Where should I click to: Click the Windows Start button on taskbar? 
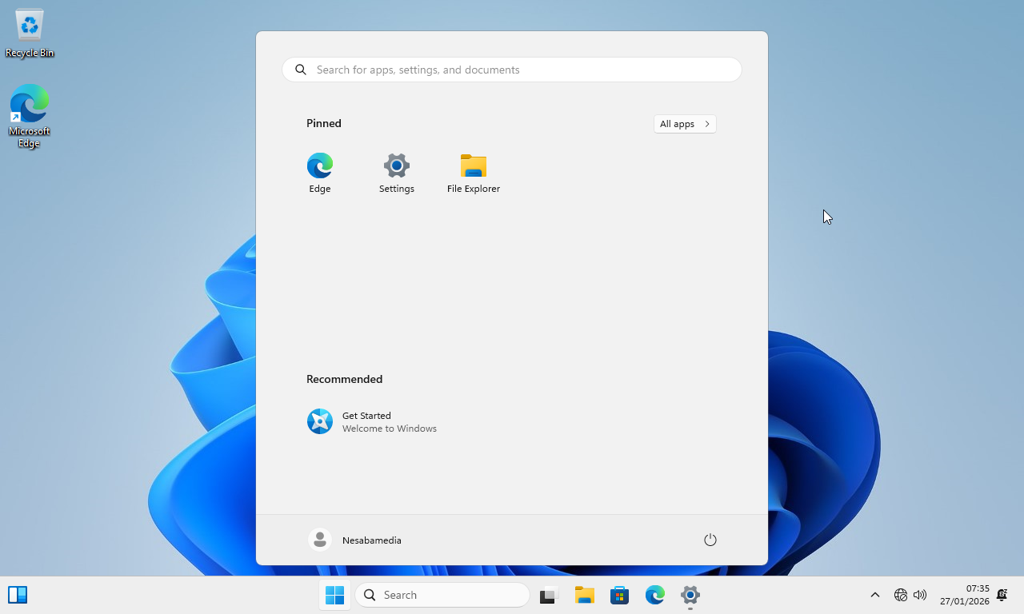pos(335,595)
